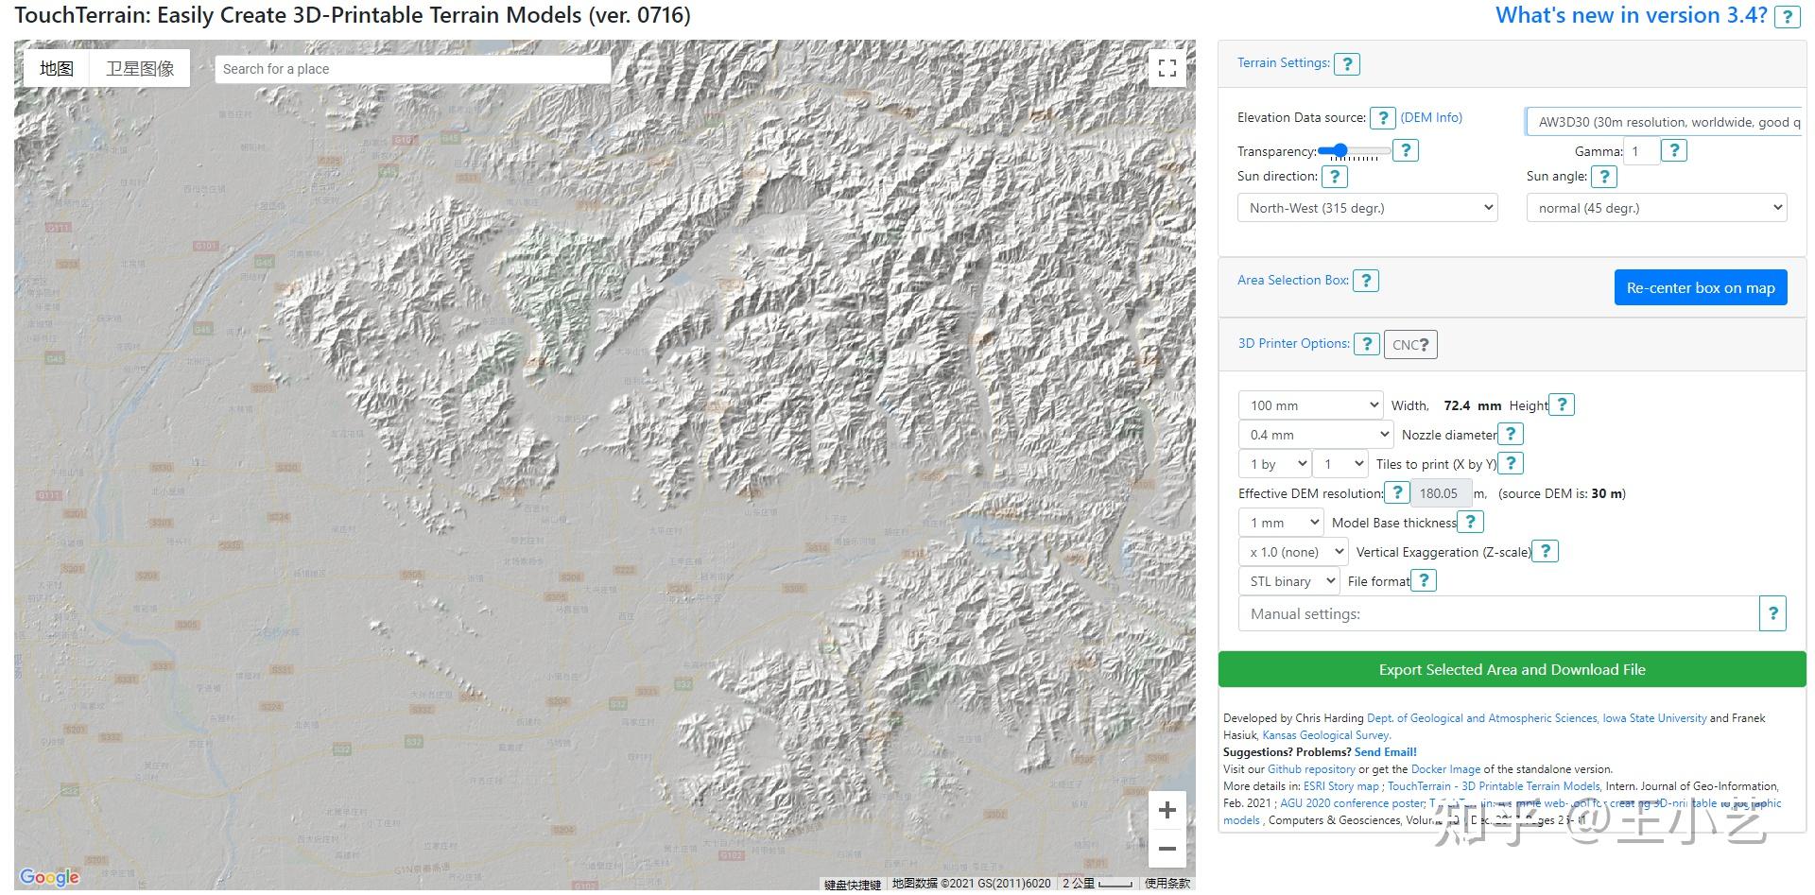Viewport: 1815px width, 895px height.
Task: Zoom in on the map
Action: pyautogui.click(x=1167, y=810)
